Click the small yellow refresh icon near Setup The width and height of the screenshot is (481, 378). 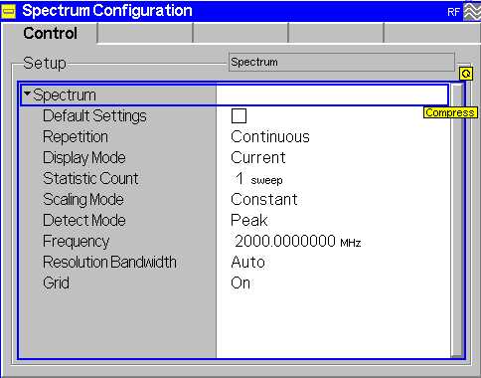465,74
